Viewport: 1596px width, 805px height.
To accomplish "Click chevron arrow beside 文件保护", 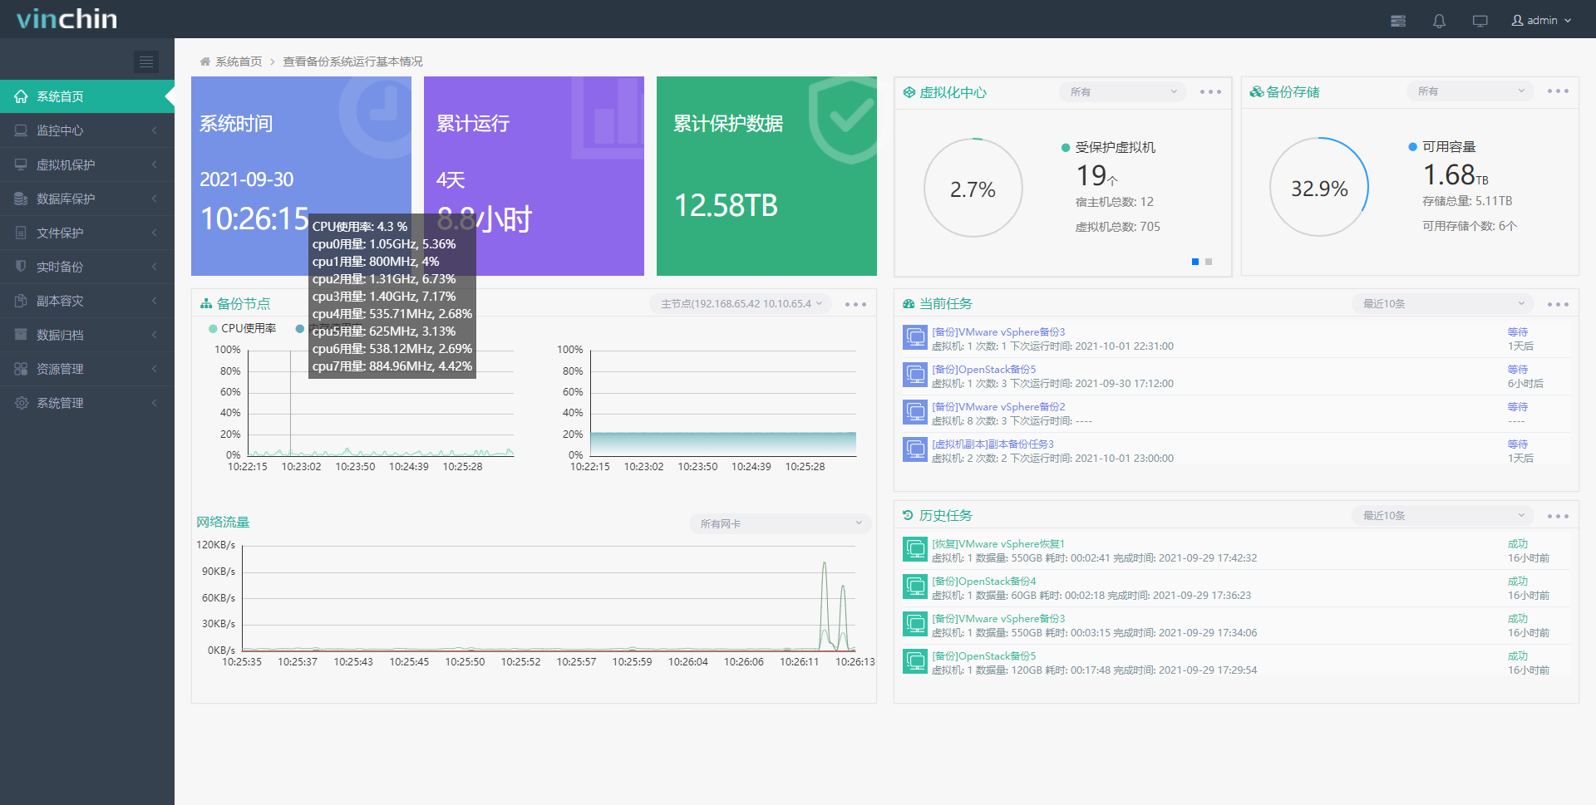I will tap(155, 233).
